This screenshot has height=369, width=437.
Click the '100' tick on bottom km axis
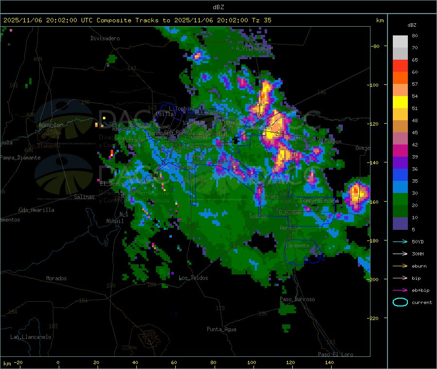point(252,363)
